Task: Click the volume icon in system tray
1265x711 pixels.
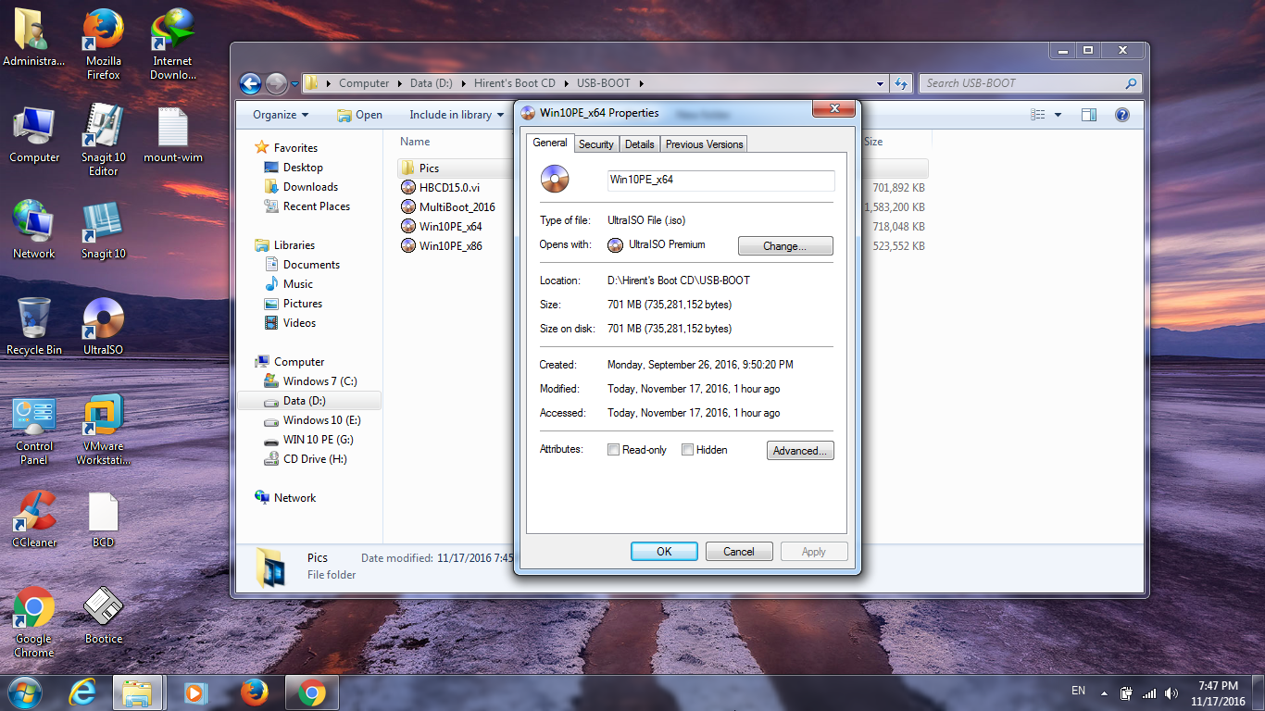Action: 1172,692
